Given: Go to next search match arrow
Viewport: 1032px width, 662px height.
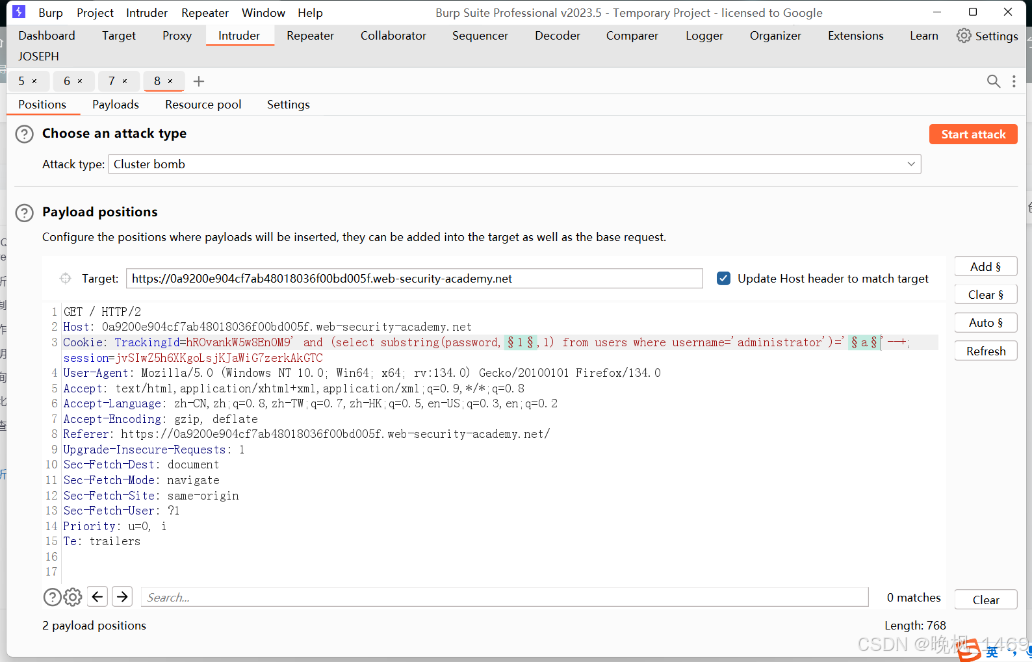Looking at the screenshot, I should click(122, 596).
